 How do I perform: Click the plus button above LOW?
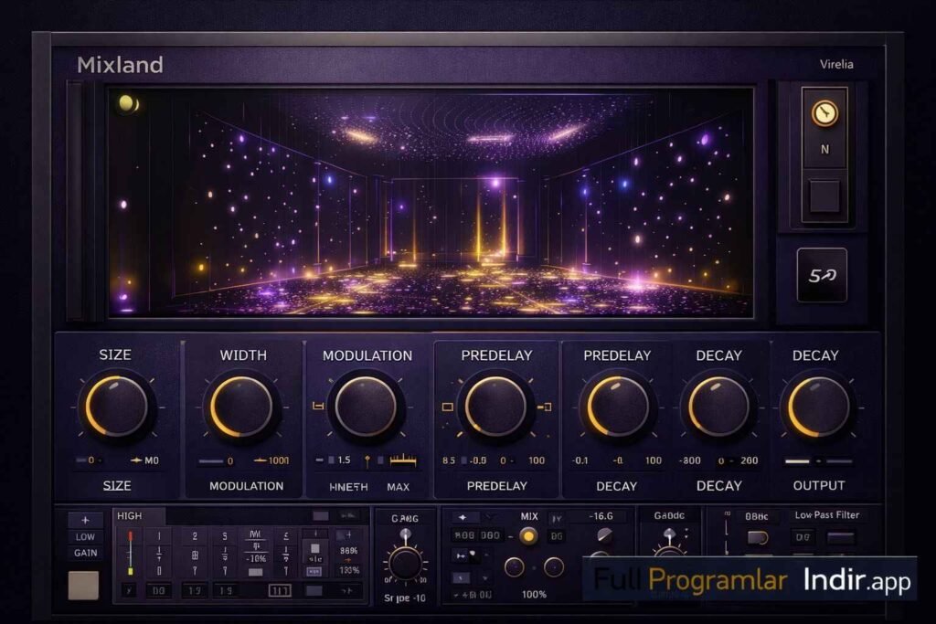(x=85, y=520)
